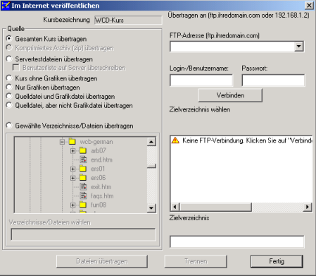Close the 'Im Internet veröffentlichen' dialog
This screenshot has width=316, height=276.
tap(309, 5)
